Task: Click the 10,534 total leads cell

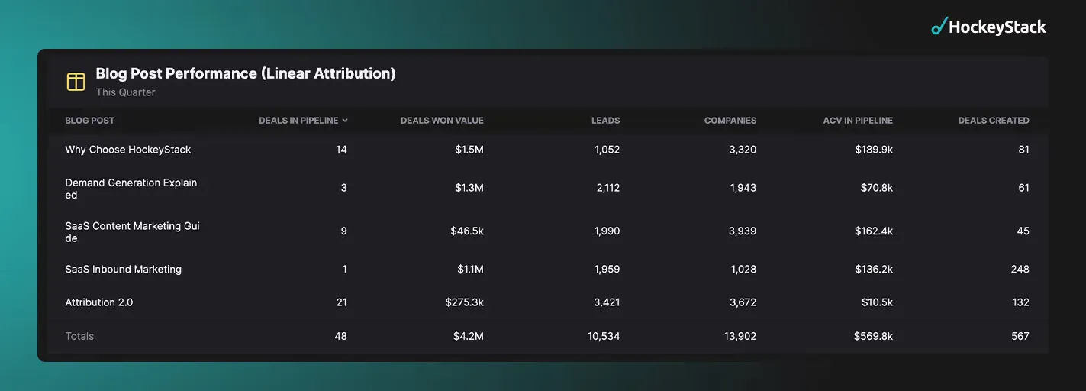Action: tap(604, 336)
